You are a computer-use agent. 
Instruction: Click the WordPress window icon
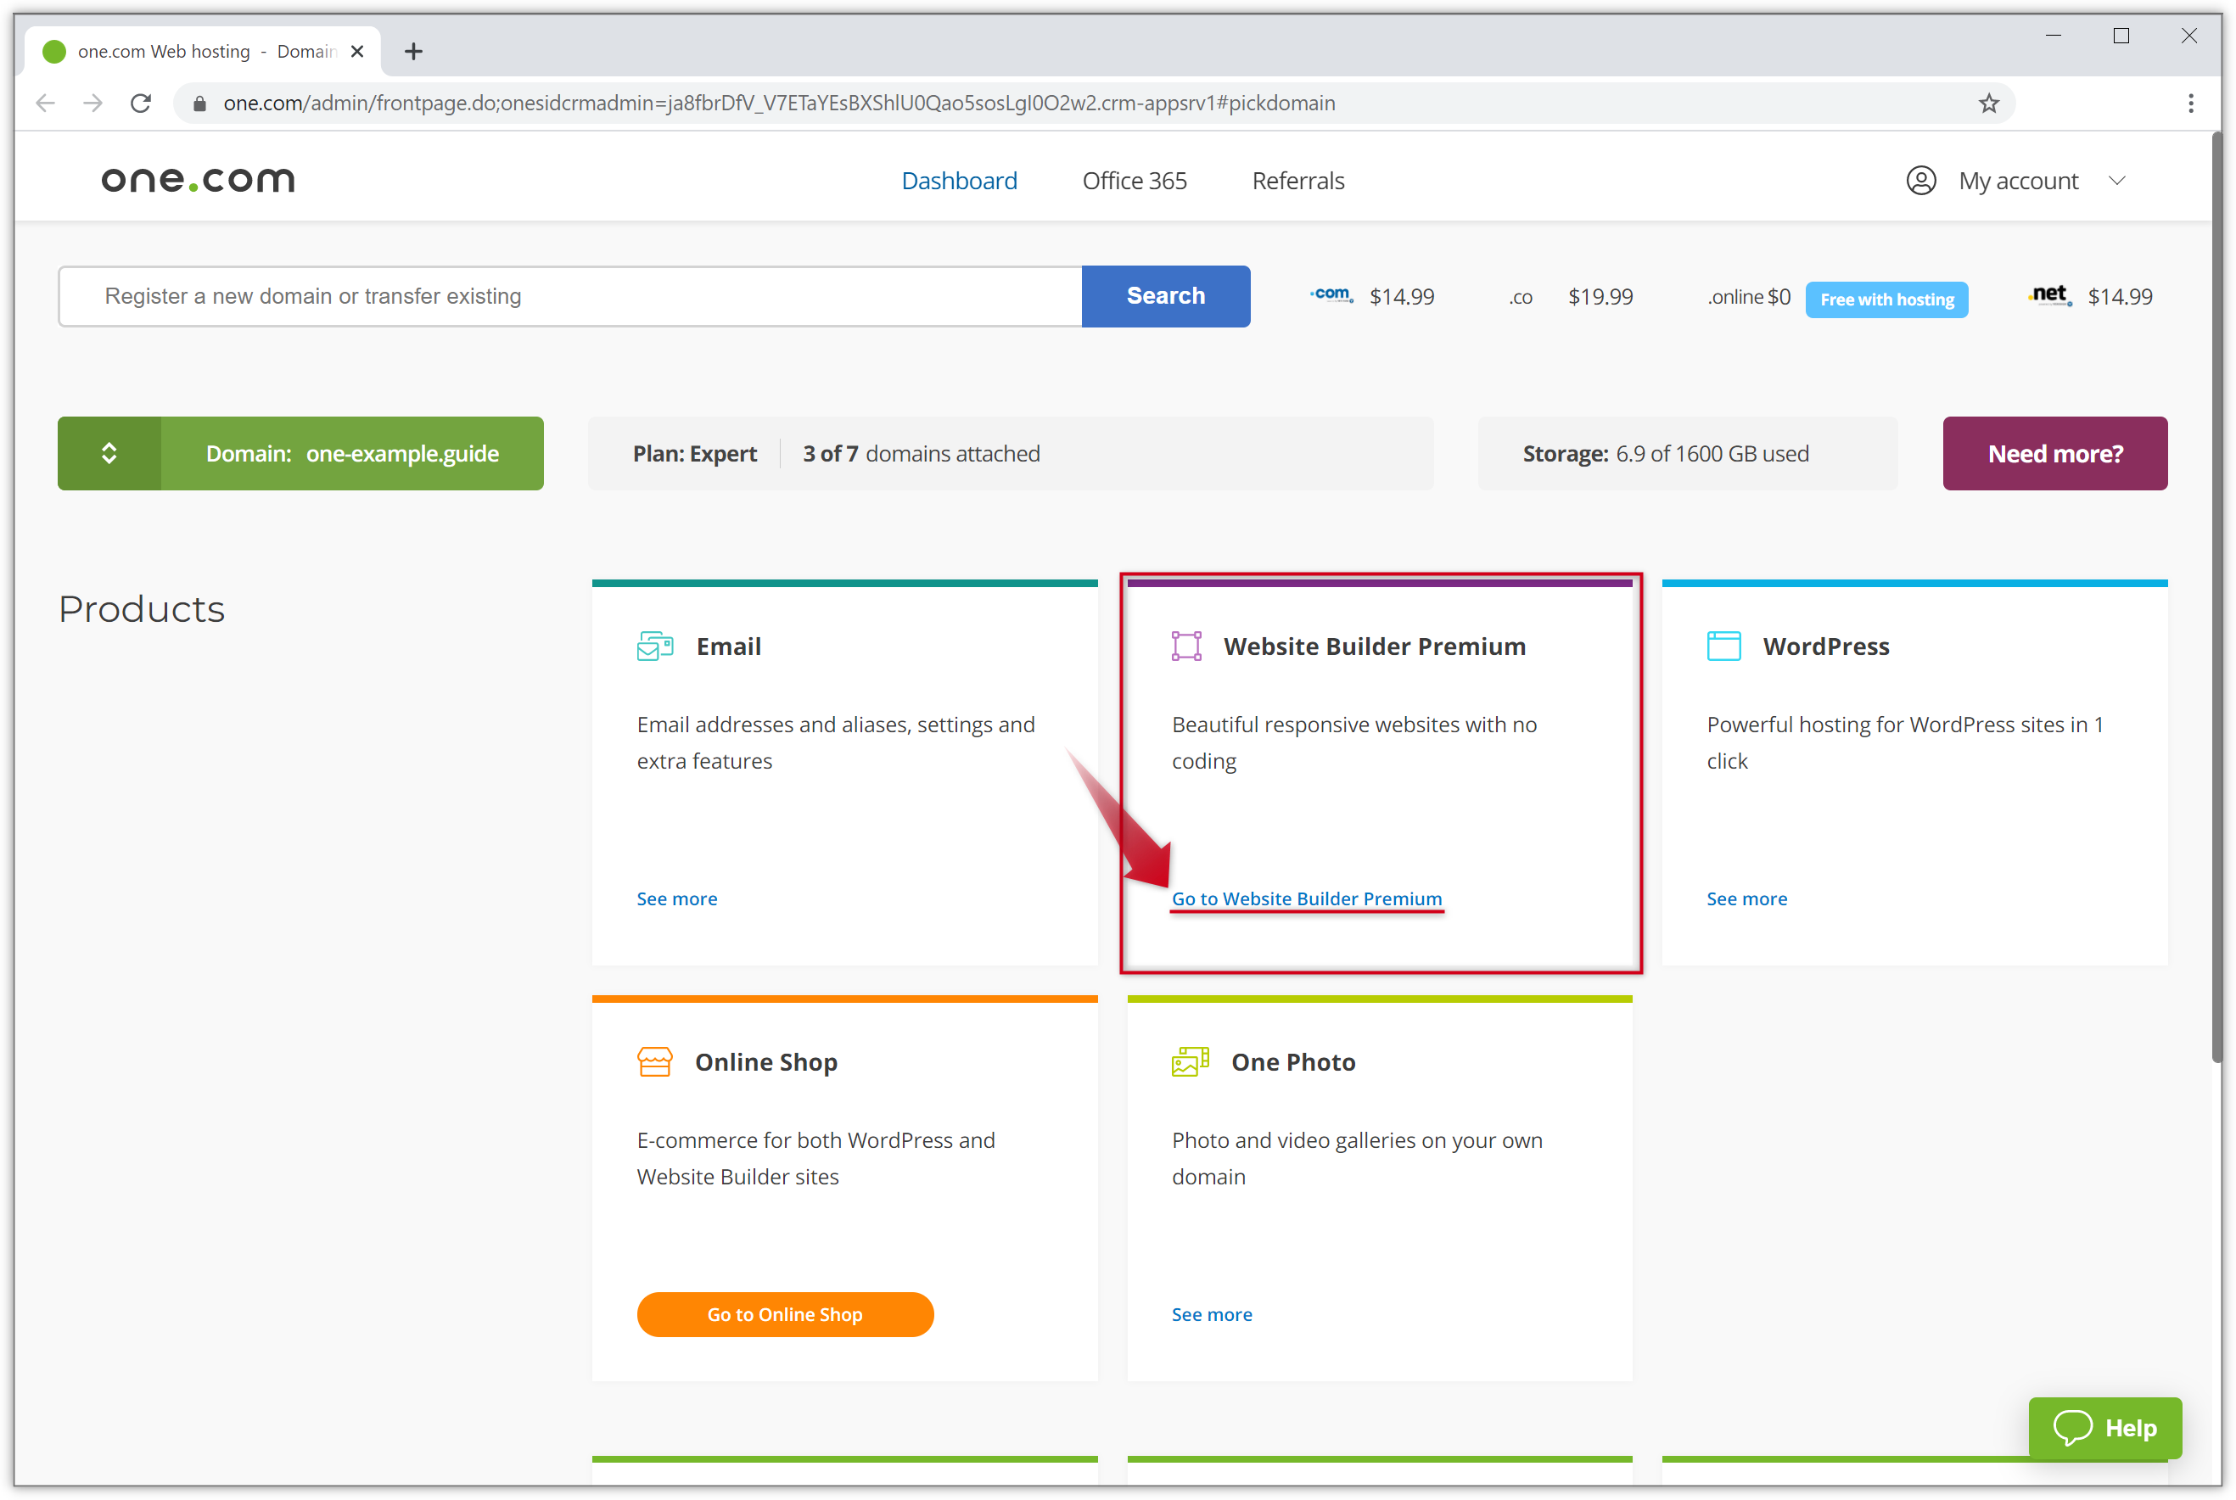1723,646
